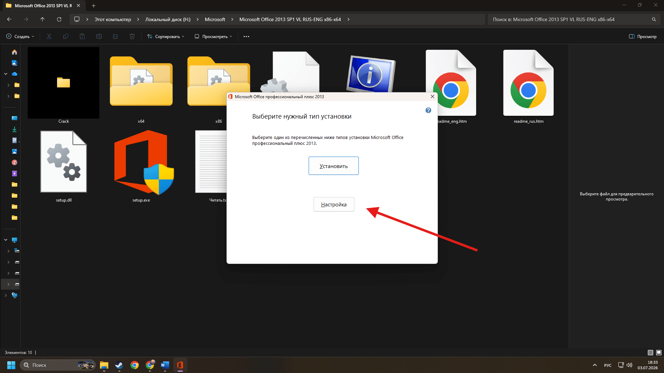
Task: Collapse the OneDrive tree node
Action: [x=6, y=74]
